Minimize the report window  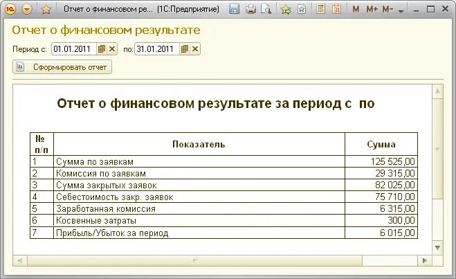pyautogui.click(x=417, y=10)
